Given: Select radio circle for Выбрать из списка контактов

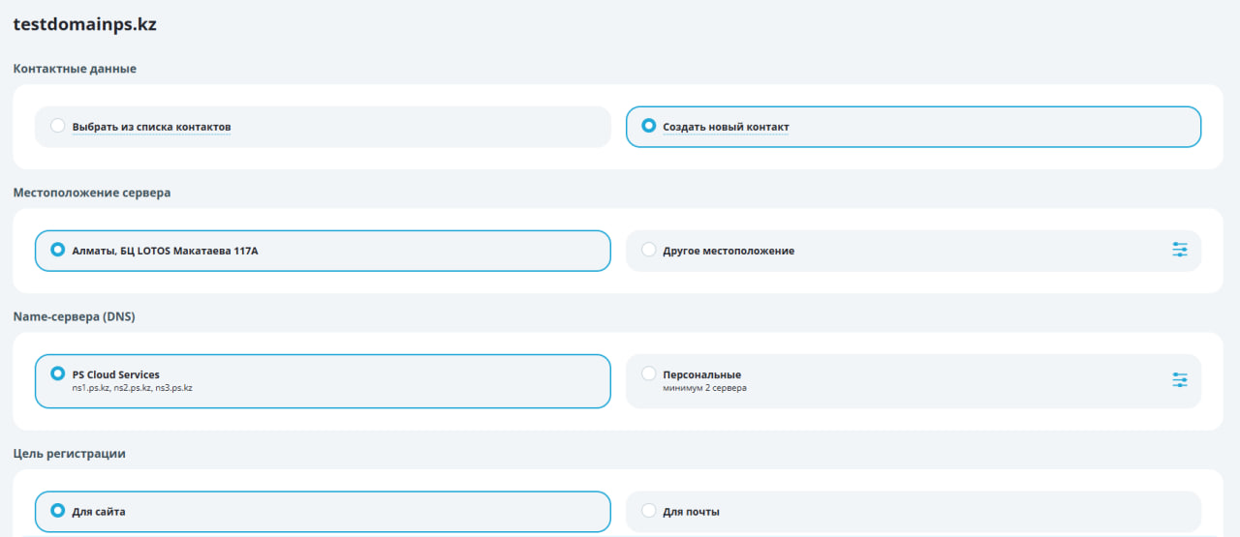Looking at the screenshot, I should click(58, 126).
